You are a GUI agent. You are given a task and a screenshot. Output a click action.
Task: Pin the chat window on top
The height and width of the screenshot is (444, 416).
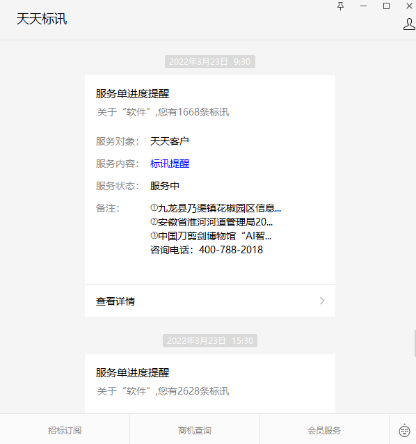340,6
